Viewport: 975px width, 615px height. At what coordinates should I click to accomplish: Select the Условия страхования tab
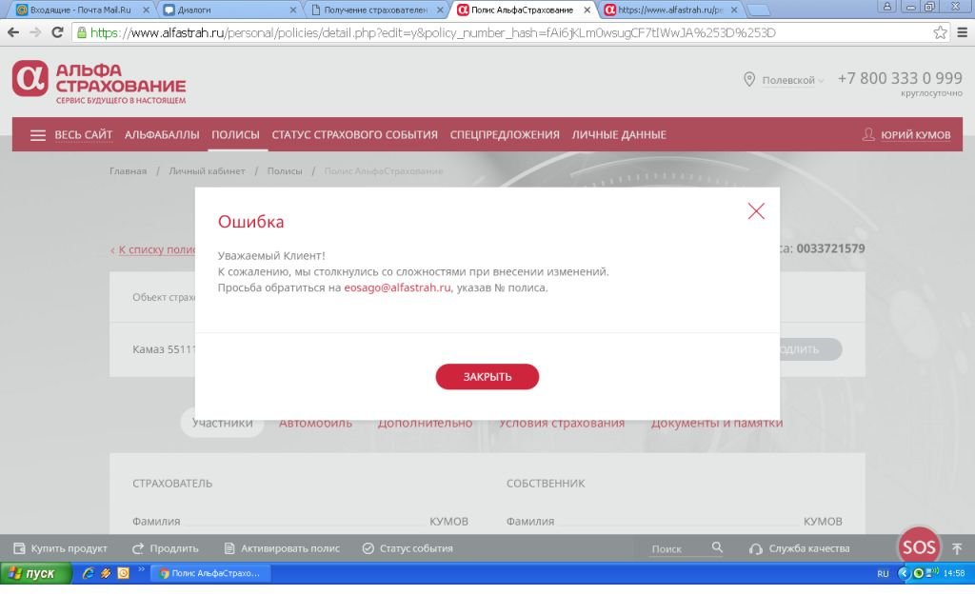pyautogui.click(x=562, y=423)
